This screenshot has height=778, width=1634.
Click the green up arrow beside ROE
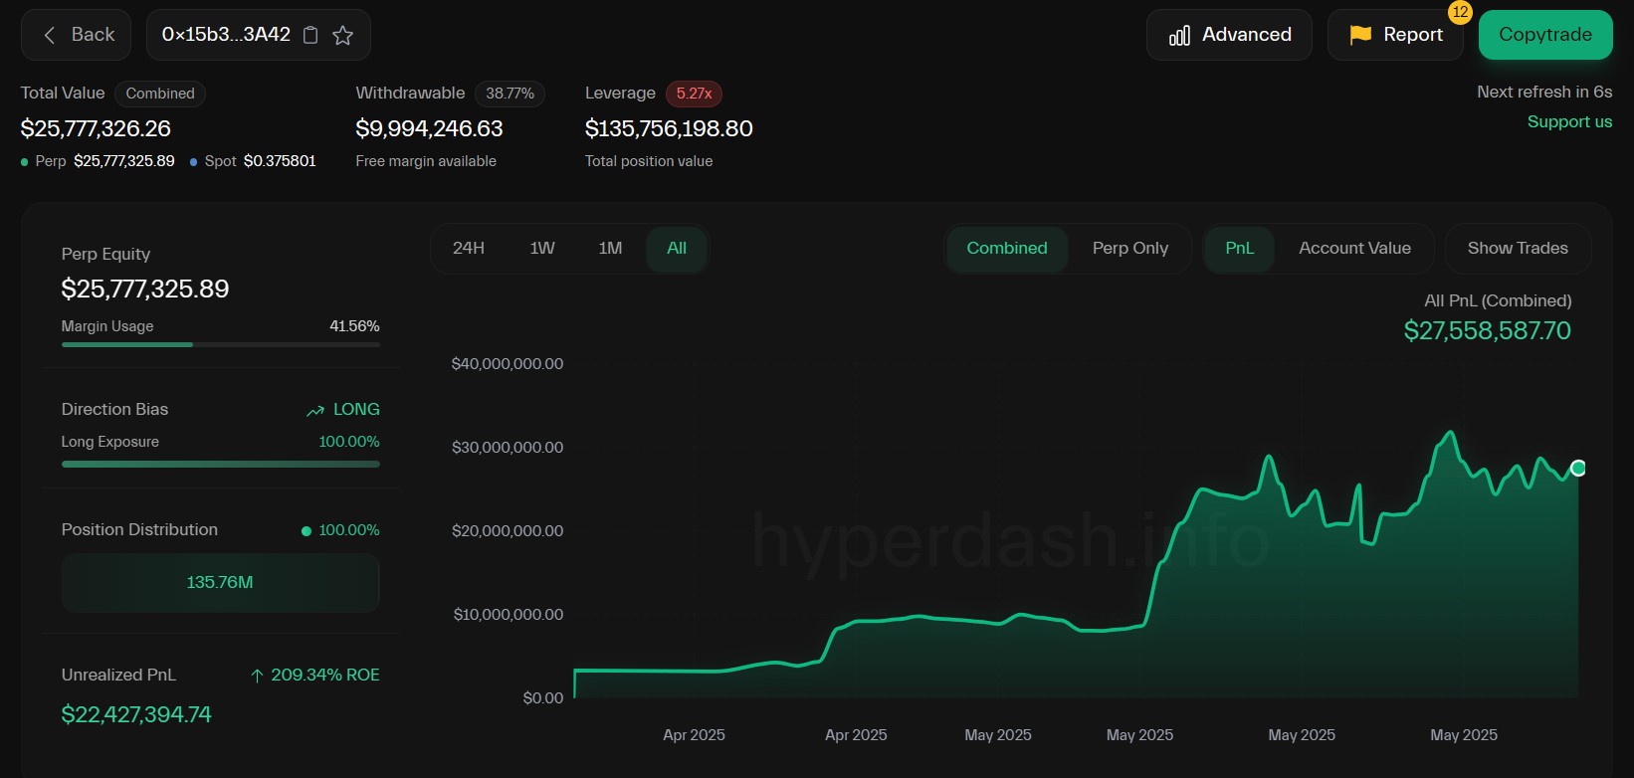point(257,676)
